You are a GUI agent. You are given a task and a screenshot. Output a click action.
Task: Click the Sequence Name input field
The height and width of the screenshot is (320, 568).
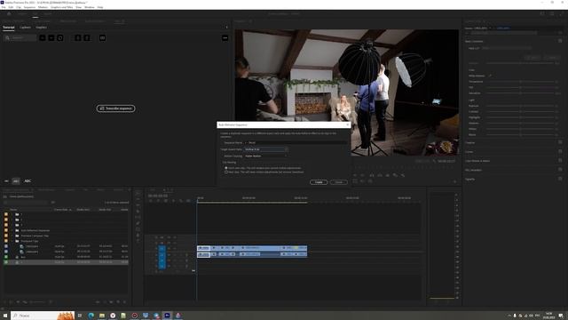(x=296, y=142)
